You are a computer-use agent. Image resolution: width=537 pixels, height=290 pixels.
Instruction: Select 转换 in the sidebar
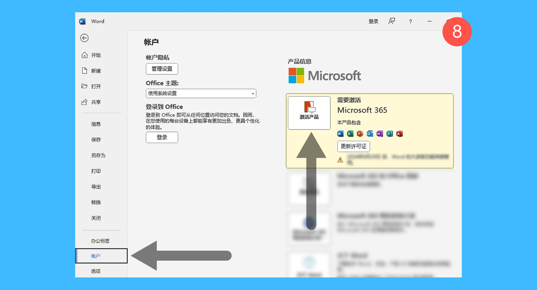pos(96,202)
